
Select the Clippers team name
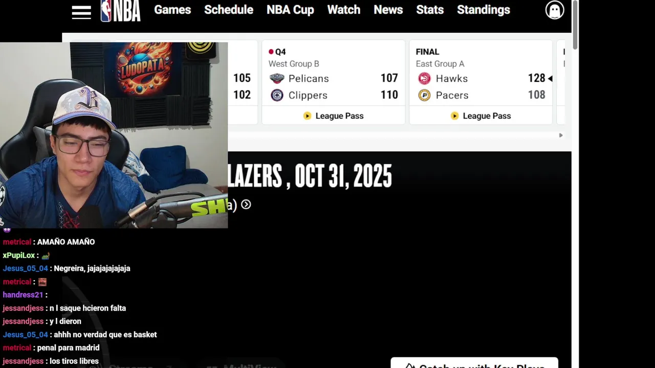click(308, 95)
